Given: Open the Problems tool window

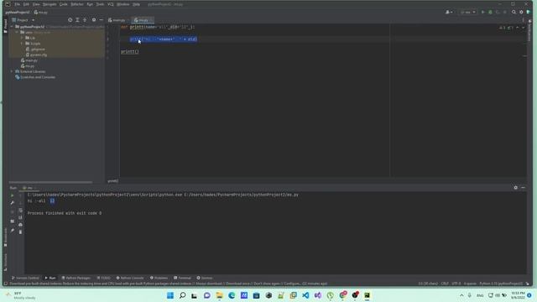Looking at the screenshot, I should [x=159, y=278].
